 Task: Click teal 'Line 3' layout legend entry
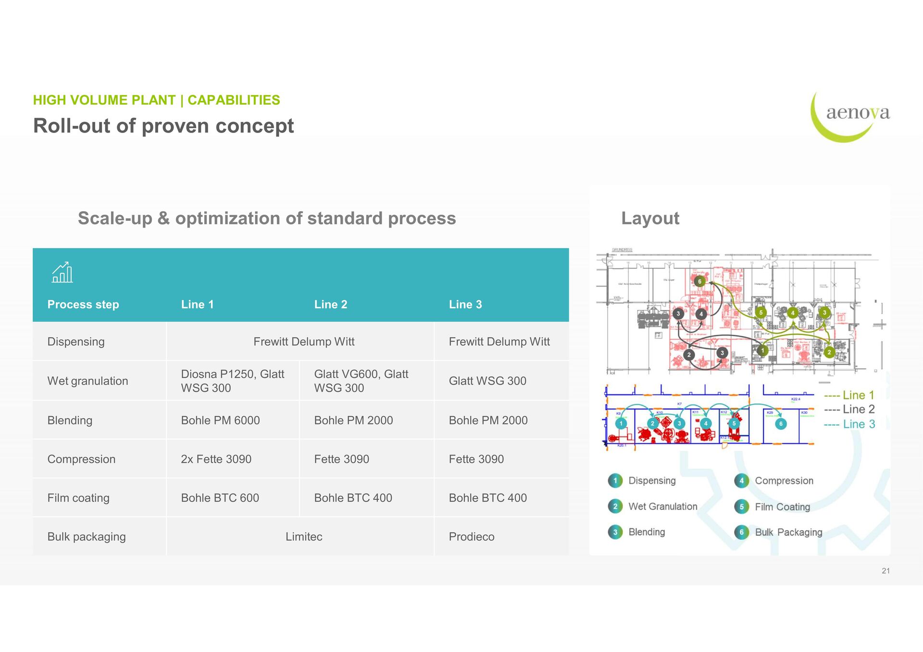pos(849,424)
